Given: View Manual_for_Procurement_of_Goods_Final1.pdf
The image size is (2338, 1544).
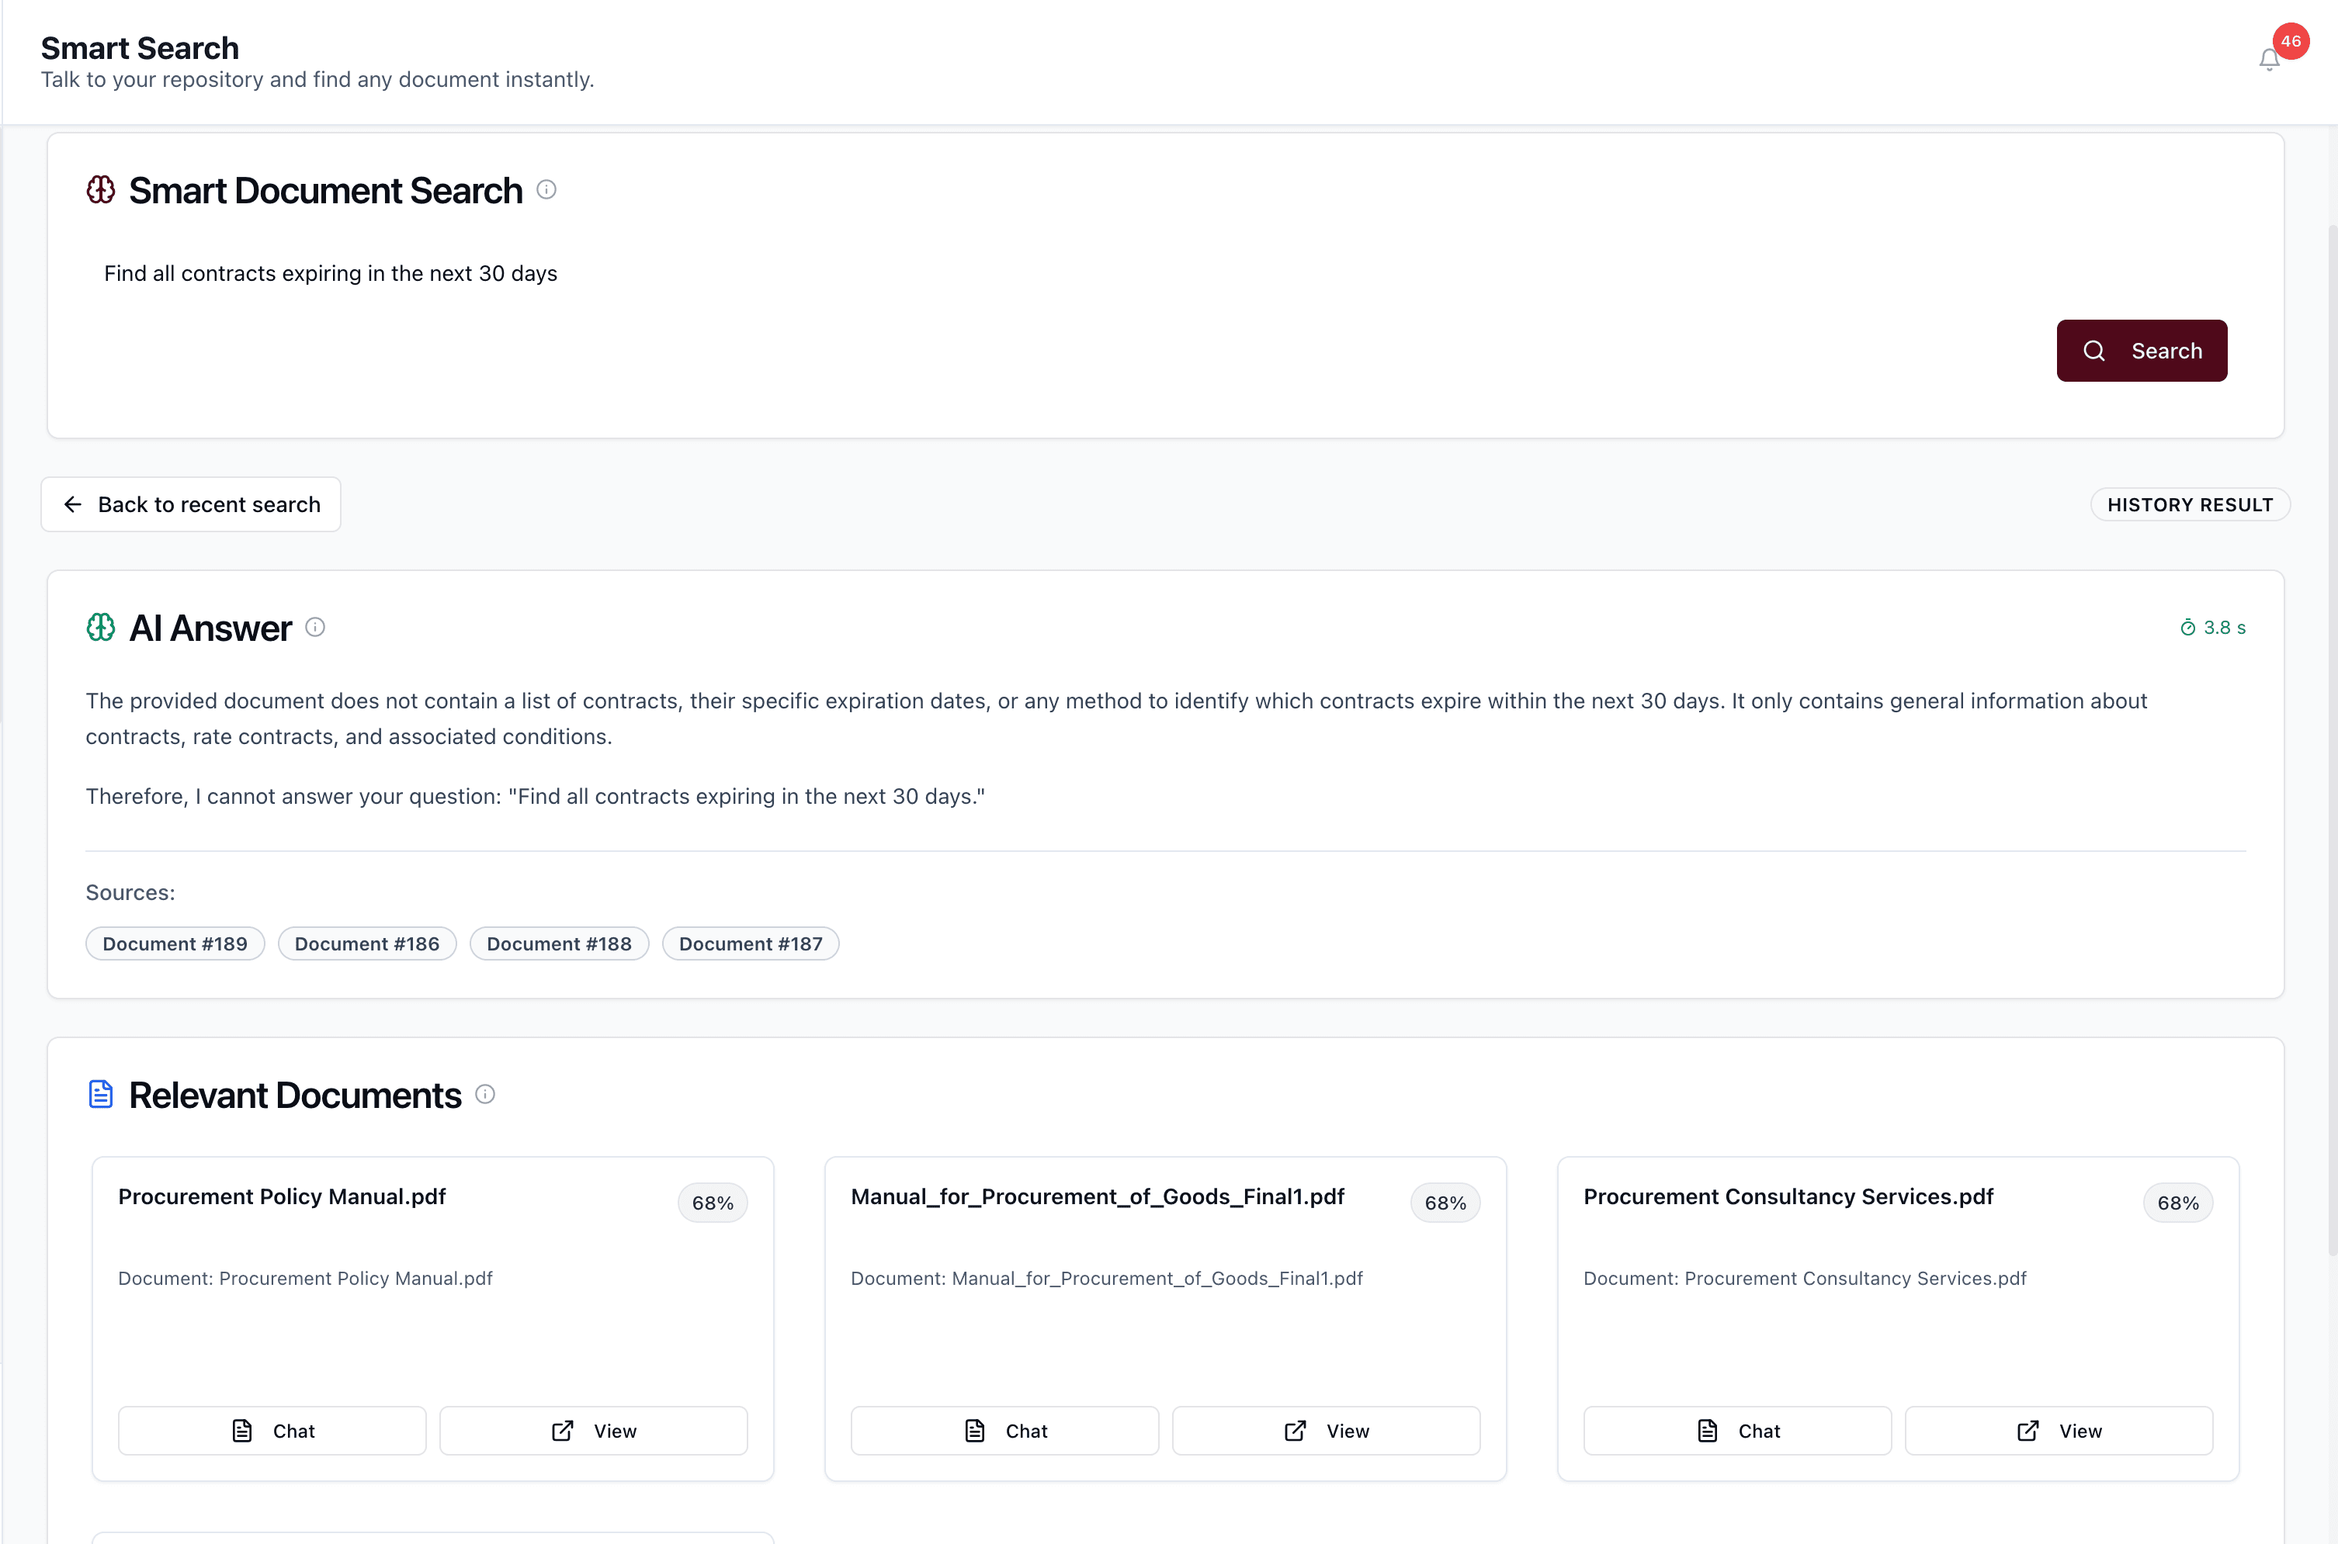Looking at the screenshot, I should click(1326, 1431).
